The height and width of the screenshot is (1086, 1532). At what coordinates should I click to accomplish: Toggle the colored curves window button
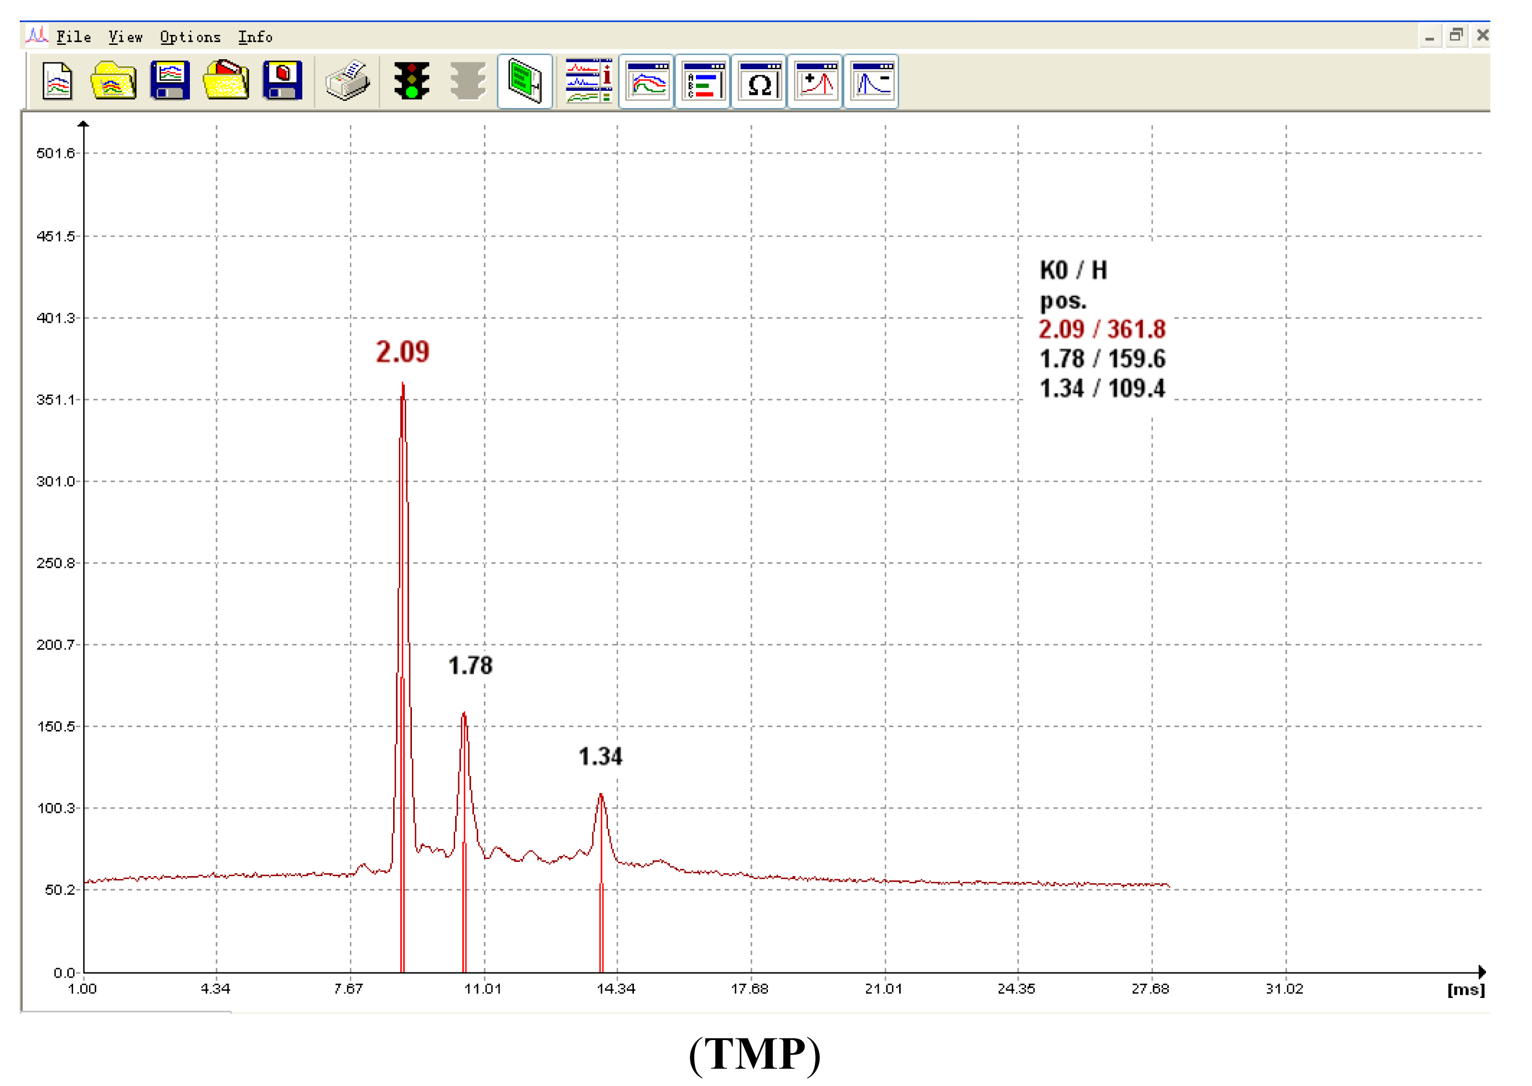[x=646, y=81]
